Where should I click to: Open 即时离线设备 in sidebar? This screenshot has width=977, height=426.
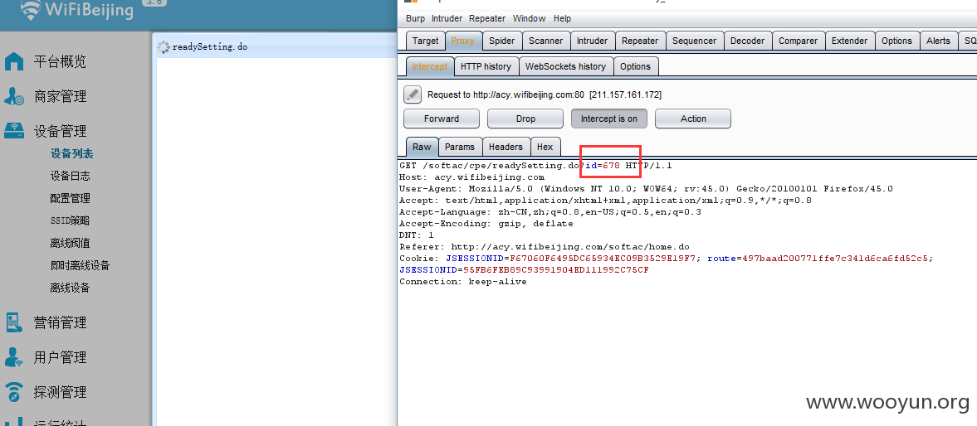(81, 265)
